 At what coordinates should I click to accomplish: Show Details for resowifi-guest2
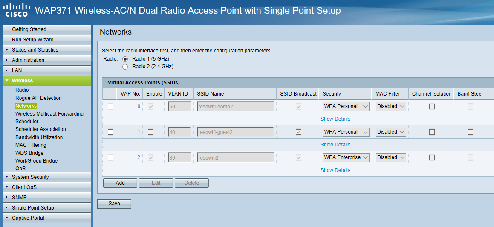click(335, 145)
